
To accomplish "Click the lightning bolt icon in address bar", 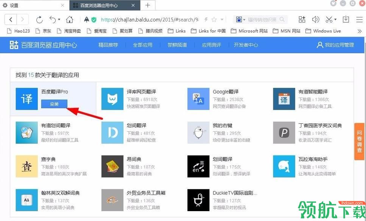I will pos(206,20).
